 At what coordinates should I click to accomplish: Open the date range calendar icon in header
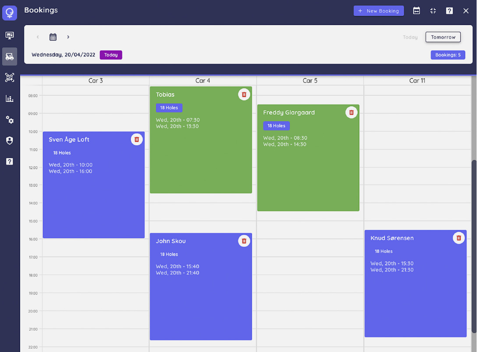(417, 11)
